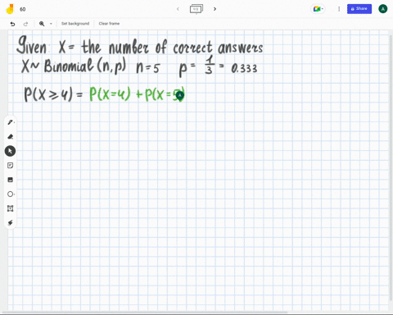This screenshot has height=315, width=393.
Task: Expand the zoom level dropdown arrow
Action: [x=51, y=24]
